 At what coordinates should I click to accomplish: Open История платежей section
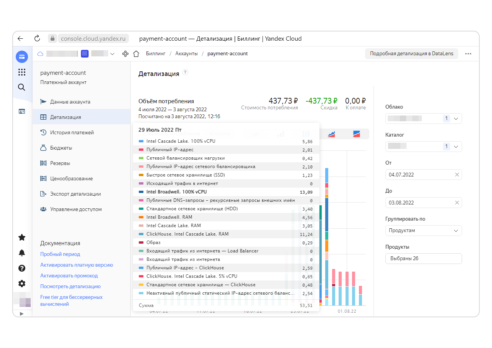click(x=81, y=132)
